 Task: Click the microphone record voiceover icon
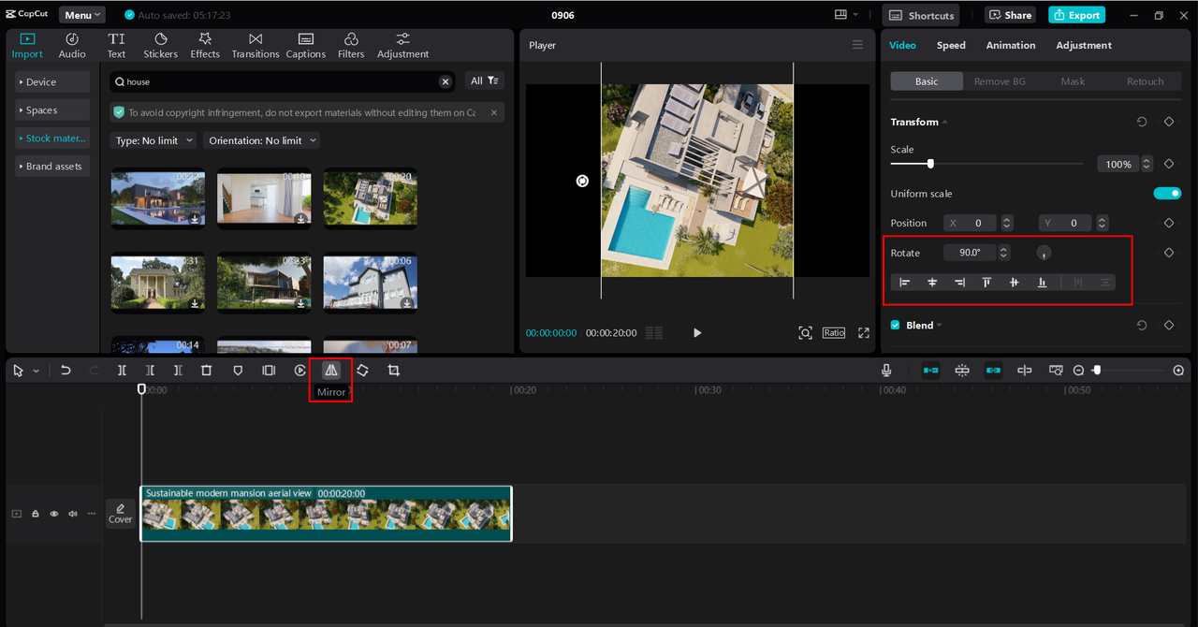pyautogui.click(x=886, y=371)
